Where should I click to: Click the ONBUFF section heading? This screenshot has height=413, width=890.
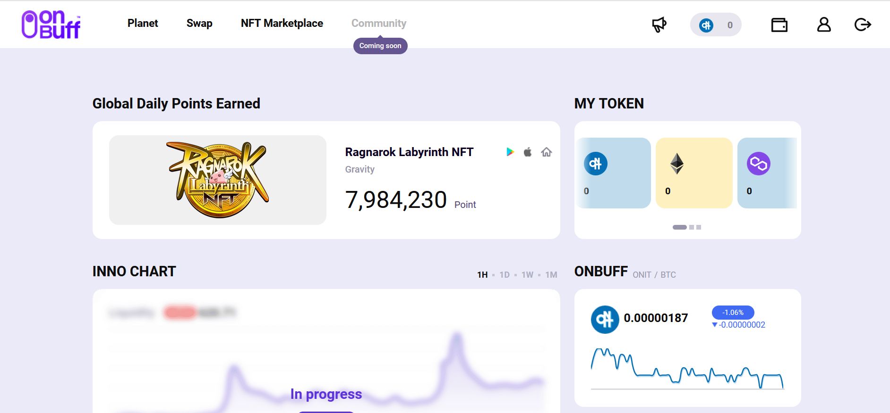click(x=601, y=271)
